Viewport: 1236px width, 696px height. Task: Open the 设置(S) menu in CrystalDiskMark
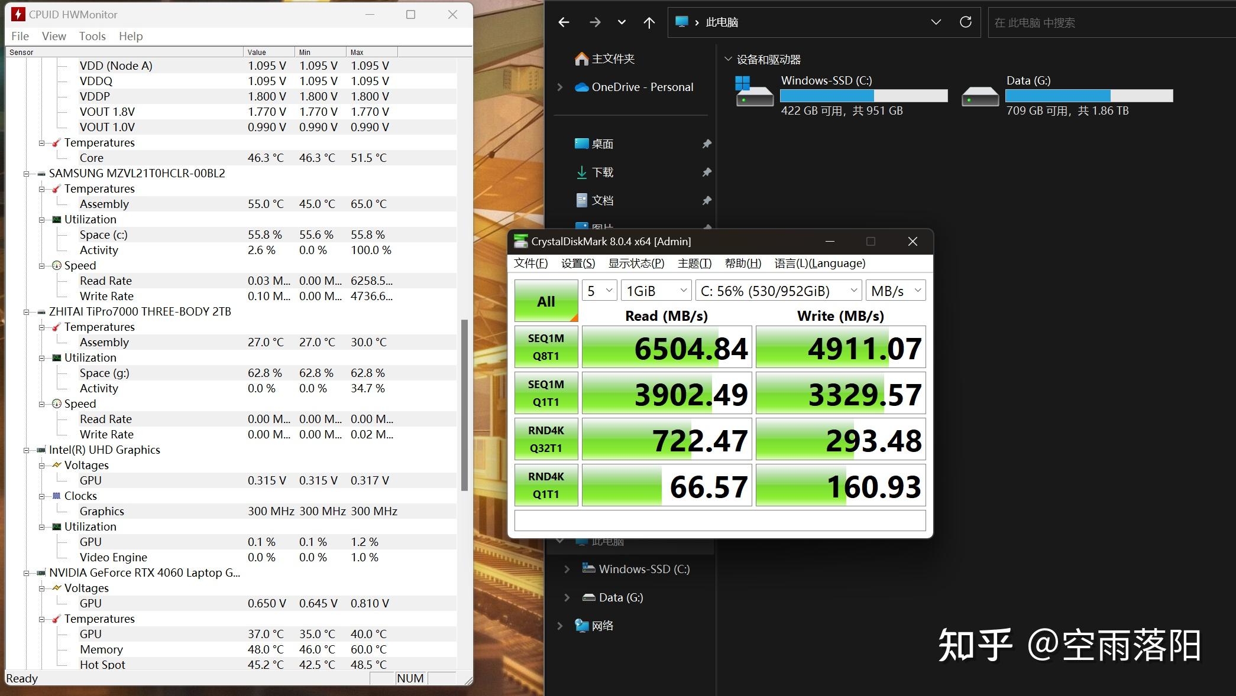point(578,263)
